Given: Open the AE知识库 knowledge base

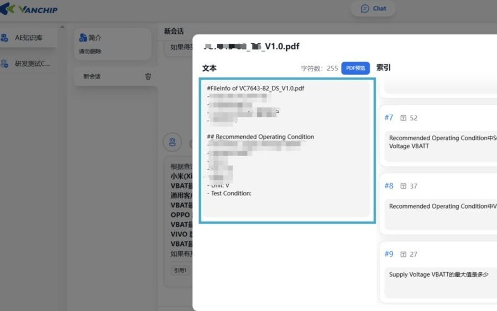Looking at the screenshot, I should point(28,38).
